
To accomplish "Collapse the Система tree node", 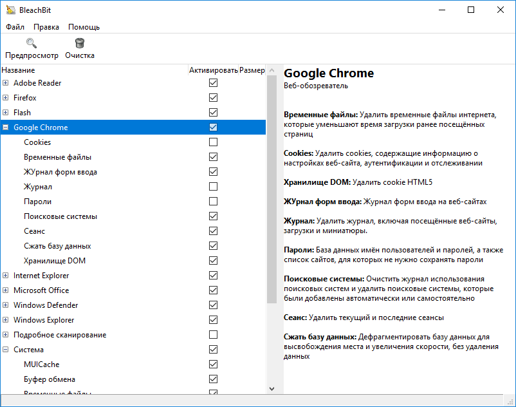I will pos(6,350).
